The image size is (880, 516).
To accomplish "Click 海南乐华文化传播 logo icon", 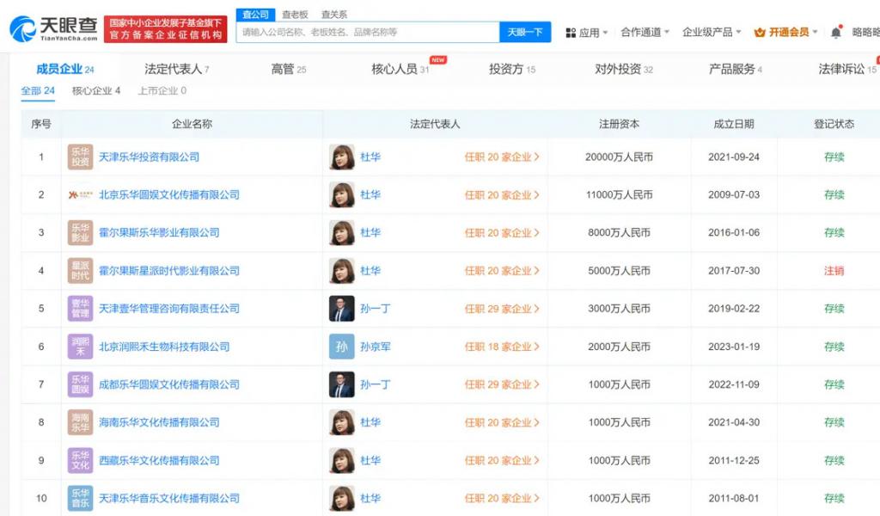I will point(80,422).
